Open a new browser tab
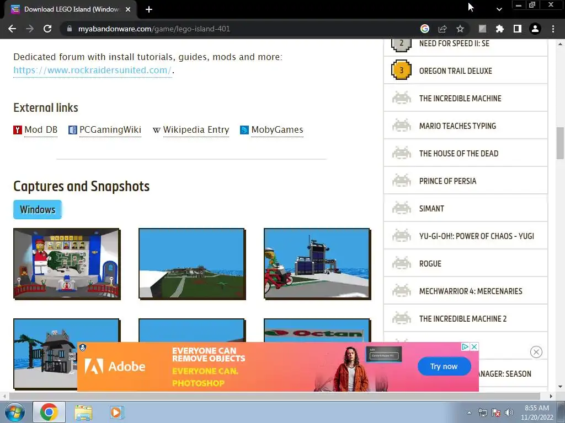The width and height of the screenshot is (565, 423). (149, 9)
